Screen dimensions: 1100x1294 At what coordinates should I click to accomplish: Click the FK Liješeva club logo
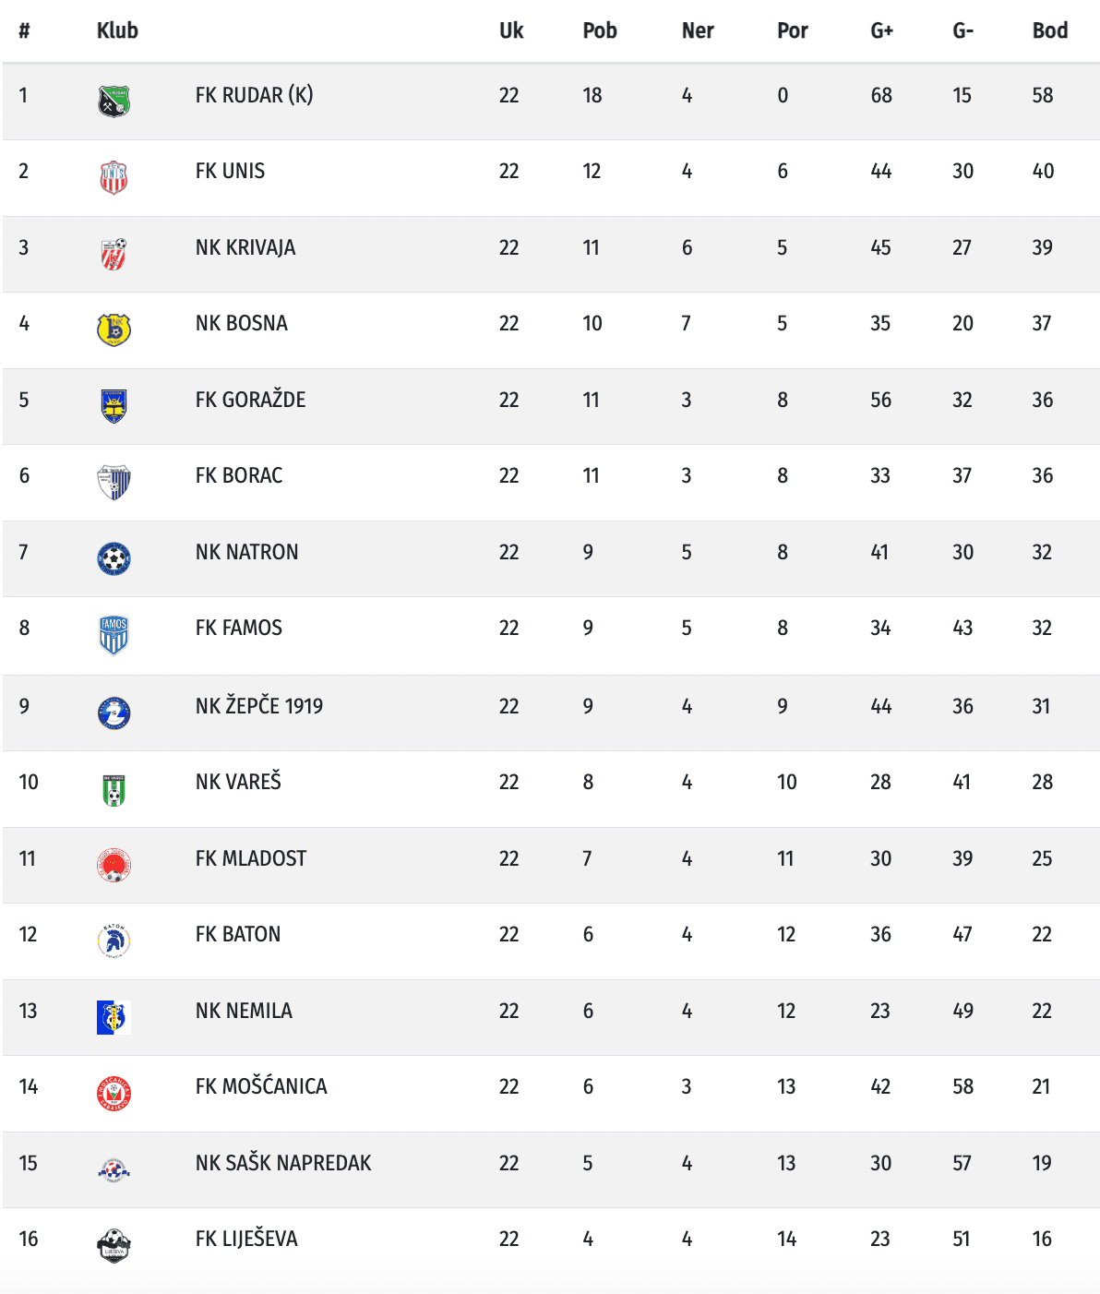[114, 1245]
